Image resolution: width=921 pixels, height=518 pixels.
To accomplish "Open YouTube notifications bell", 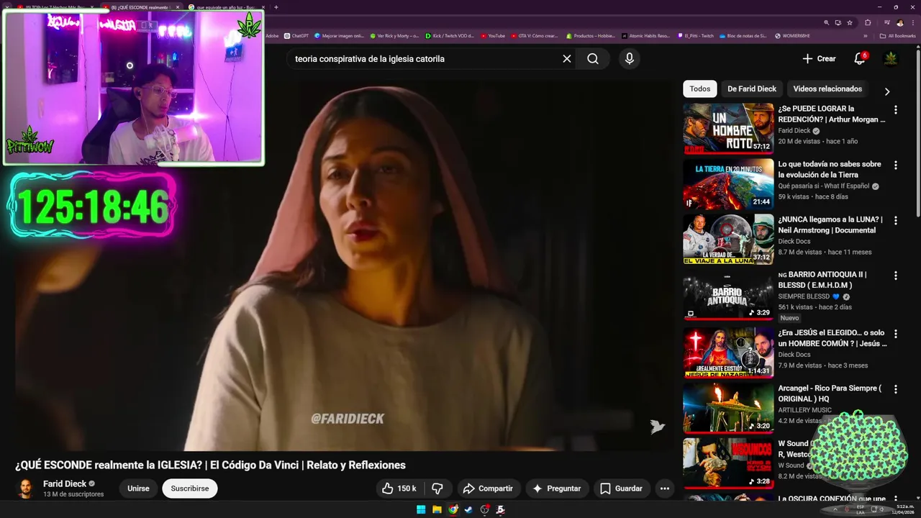I will tap(859, 58).
